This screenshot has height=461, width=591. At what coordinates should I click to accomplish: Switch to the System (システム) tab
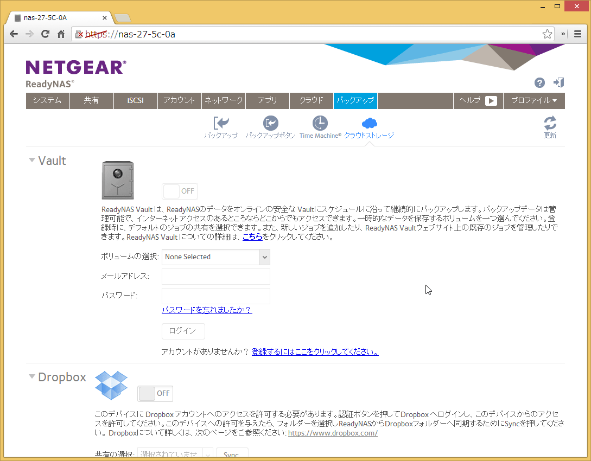(x=47, y=101)
